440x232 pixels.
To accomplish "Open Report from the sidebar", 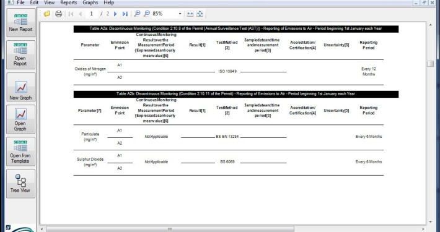I will tap(21, 54).
